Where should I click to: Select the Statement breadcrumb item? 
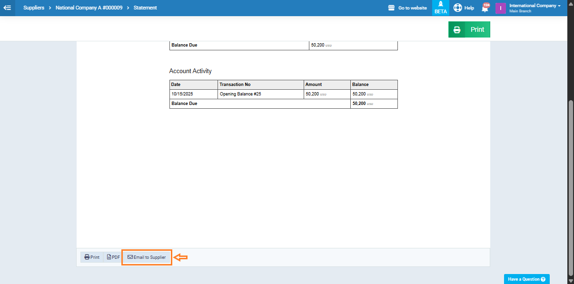145,8
